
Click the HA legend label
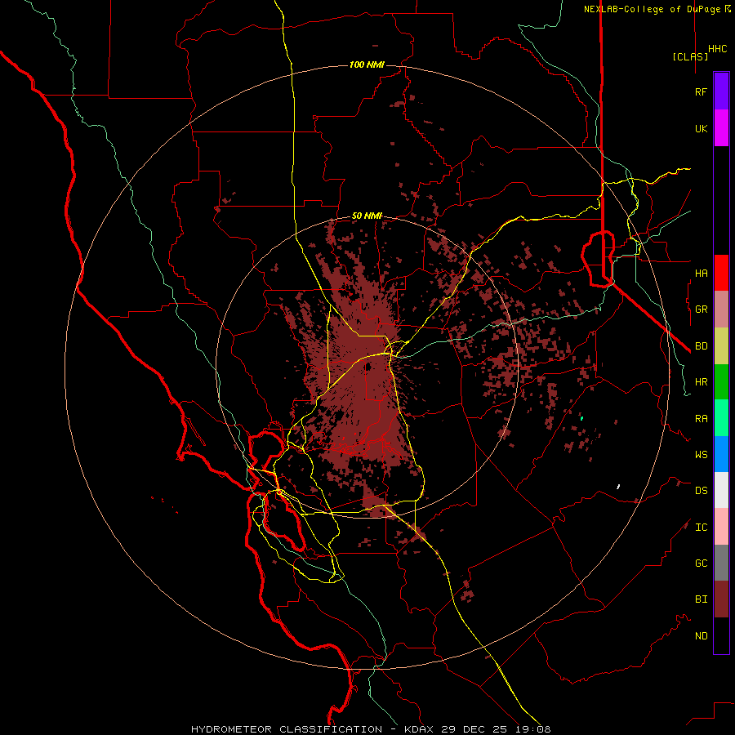coord(701,273)
